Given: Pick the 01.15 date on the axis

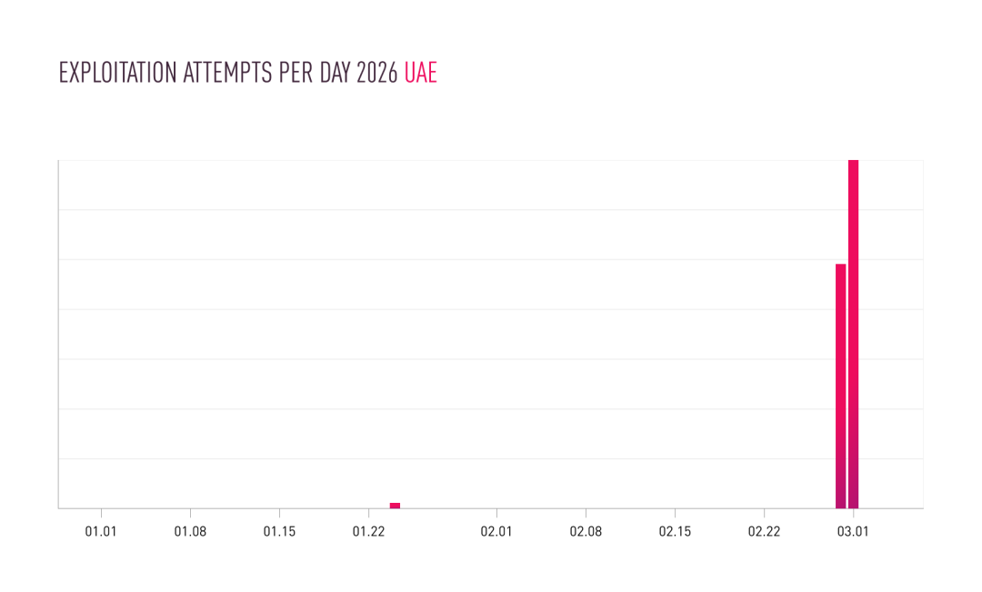Looking at the screenshot, I should click(x=279, y=531).
